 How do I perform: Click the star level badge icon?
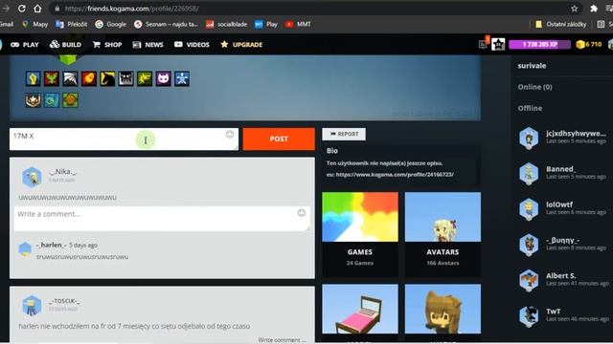click(x=498, y=45)
